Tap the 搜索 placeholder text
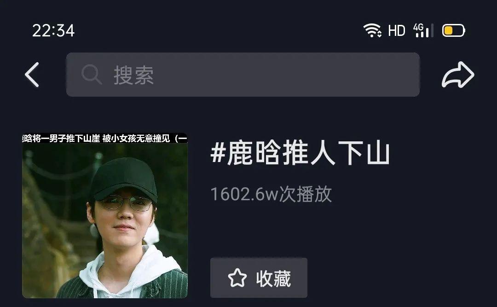The height and width of the screenshot is (307, 497). click(x=134, y=75)
